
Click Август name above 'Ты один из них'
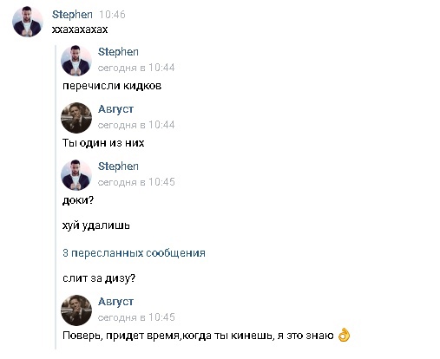click(x=115, y=109)
